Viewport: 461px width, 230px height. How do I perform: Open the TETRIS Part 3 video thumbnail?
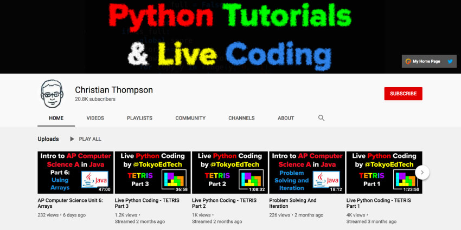152,173
